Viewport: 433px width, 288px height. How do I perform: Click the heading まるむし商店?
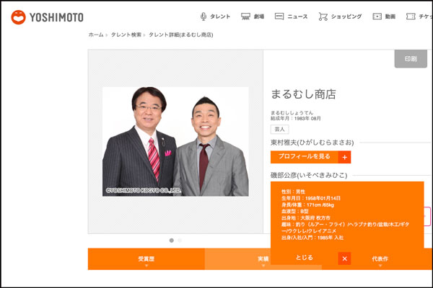pyautogui.click(x=303, y=94)
